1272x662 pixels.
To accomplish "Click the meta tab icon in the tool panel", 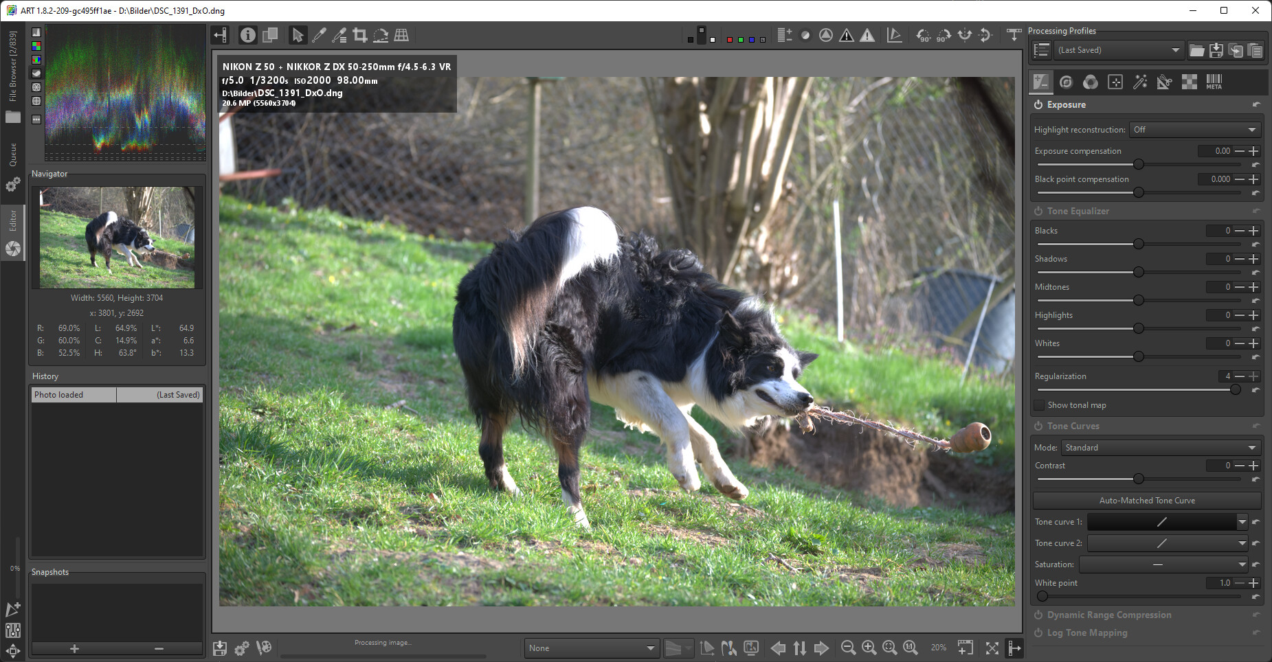I will 1214,82.
